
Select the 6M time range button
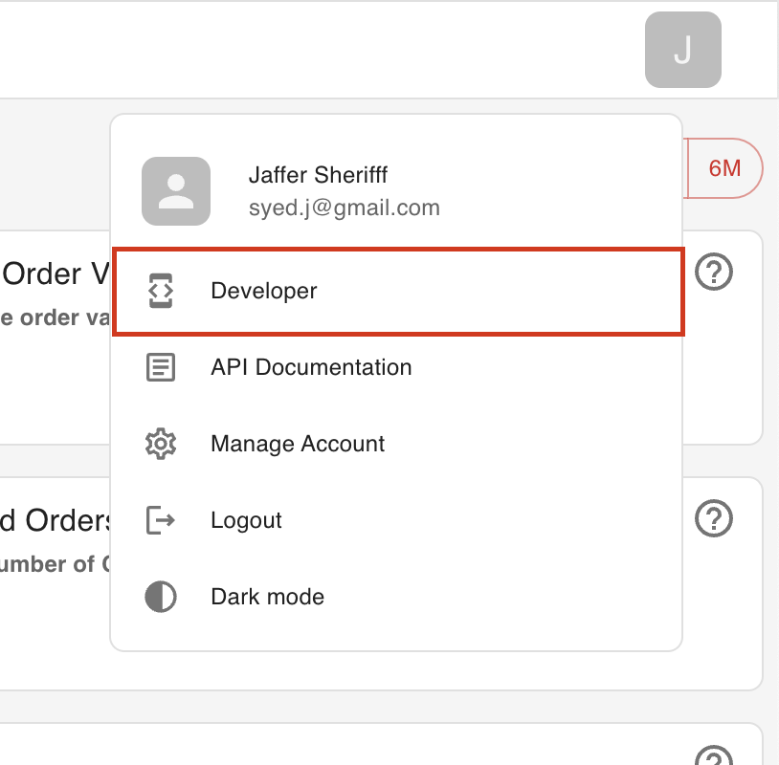click(x=724, y=169)
